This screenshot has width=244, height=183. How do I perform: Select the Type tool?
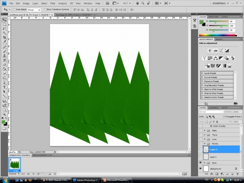(x=4, y=87)
